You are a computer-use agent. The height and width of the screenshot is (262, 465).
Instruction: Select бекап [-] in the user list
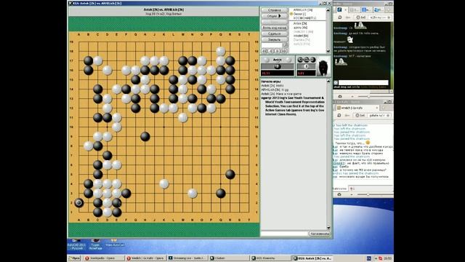point(299,14)
